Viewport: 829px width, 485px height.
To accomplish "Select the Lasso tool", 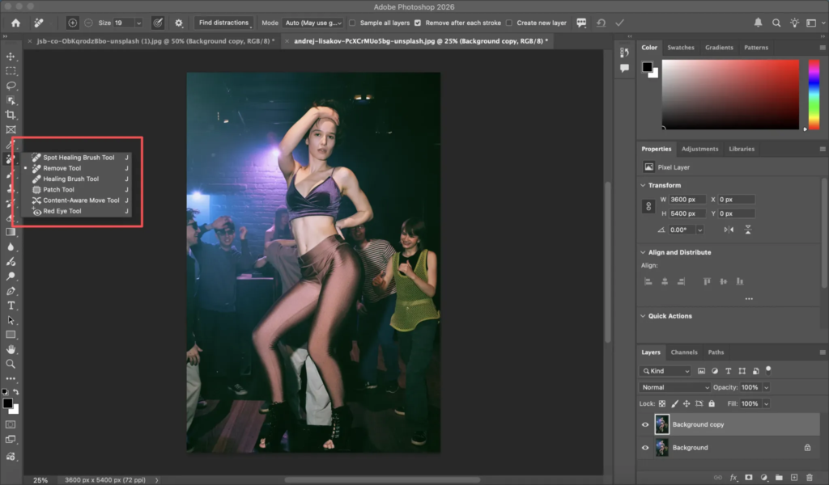I will [x=11, y=86].
